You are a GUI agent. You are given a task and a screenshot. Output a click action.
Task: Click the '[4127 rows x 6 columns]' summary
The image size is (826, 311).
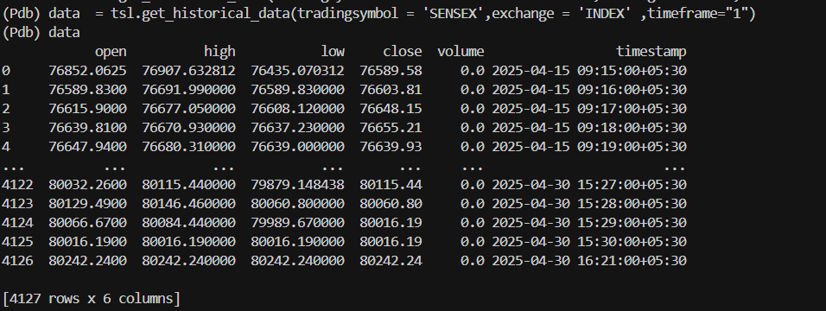[x=91, y=299]
